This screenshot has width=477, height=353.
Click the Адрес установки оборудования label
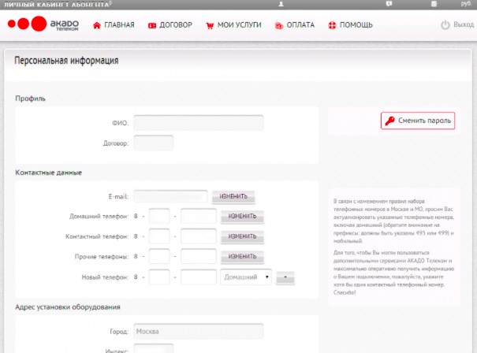68,307
